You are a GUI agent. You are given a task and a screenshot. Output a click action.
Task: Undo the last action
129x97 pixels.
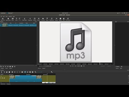16,19
